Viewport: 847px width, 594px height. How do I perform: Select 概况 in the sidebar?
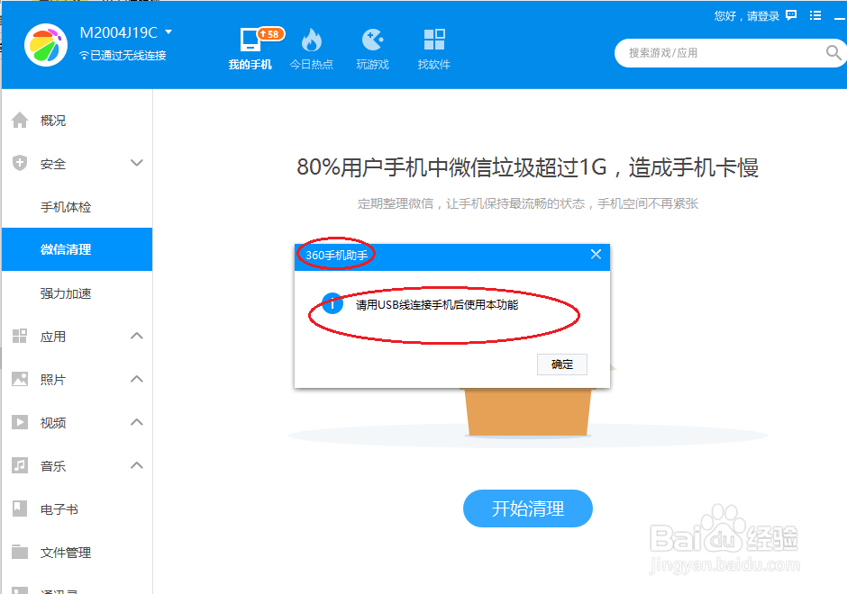click(x=77, y=121)
